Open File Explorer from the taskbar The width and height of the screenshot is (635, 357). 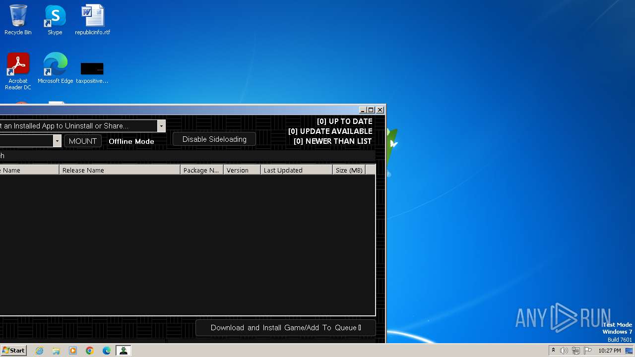point(56,351)
